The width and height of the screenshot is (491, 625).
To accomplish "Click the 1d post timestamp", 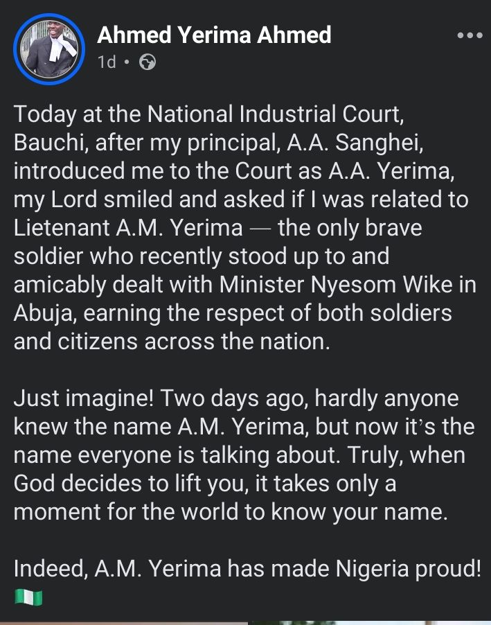I will (x=106, y=62).
